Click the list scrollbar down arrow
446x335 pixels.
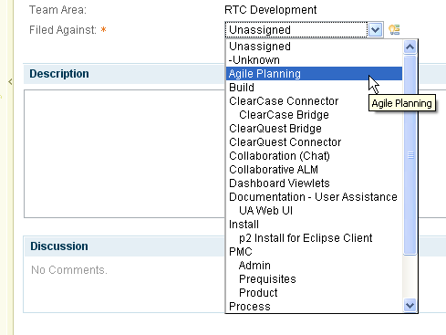pos(410,305)
